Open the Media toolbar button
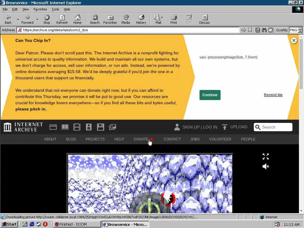The image size is (304, 228). tap(126, 19)
